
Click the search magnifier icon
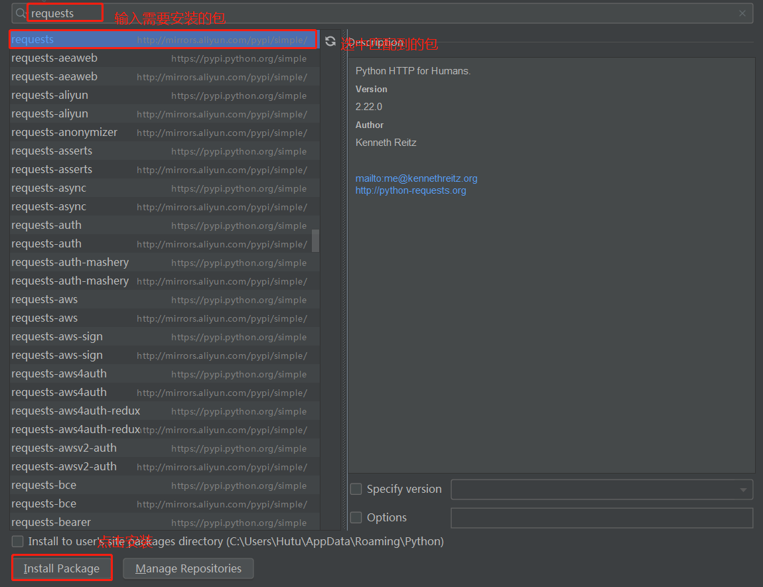[21, 13]
